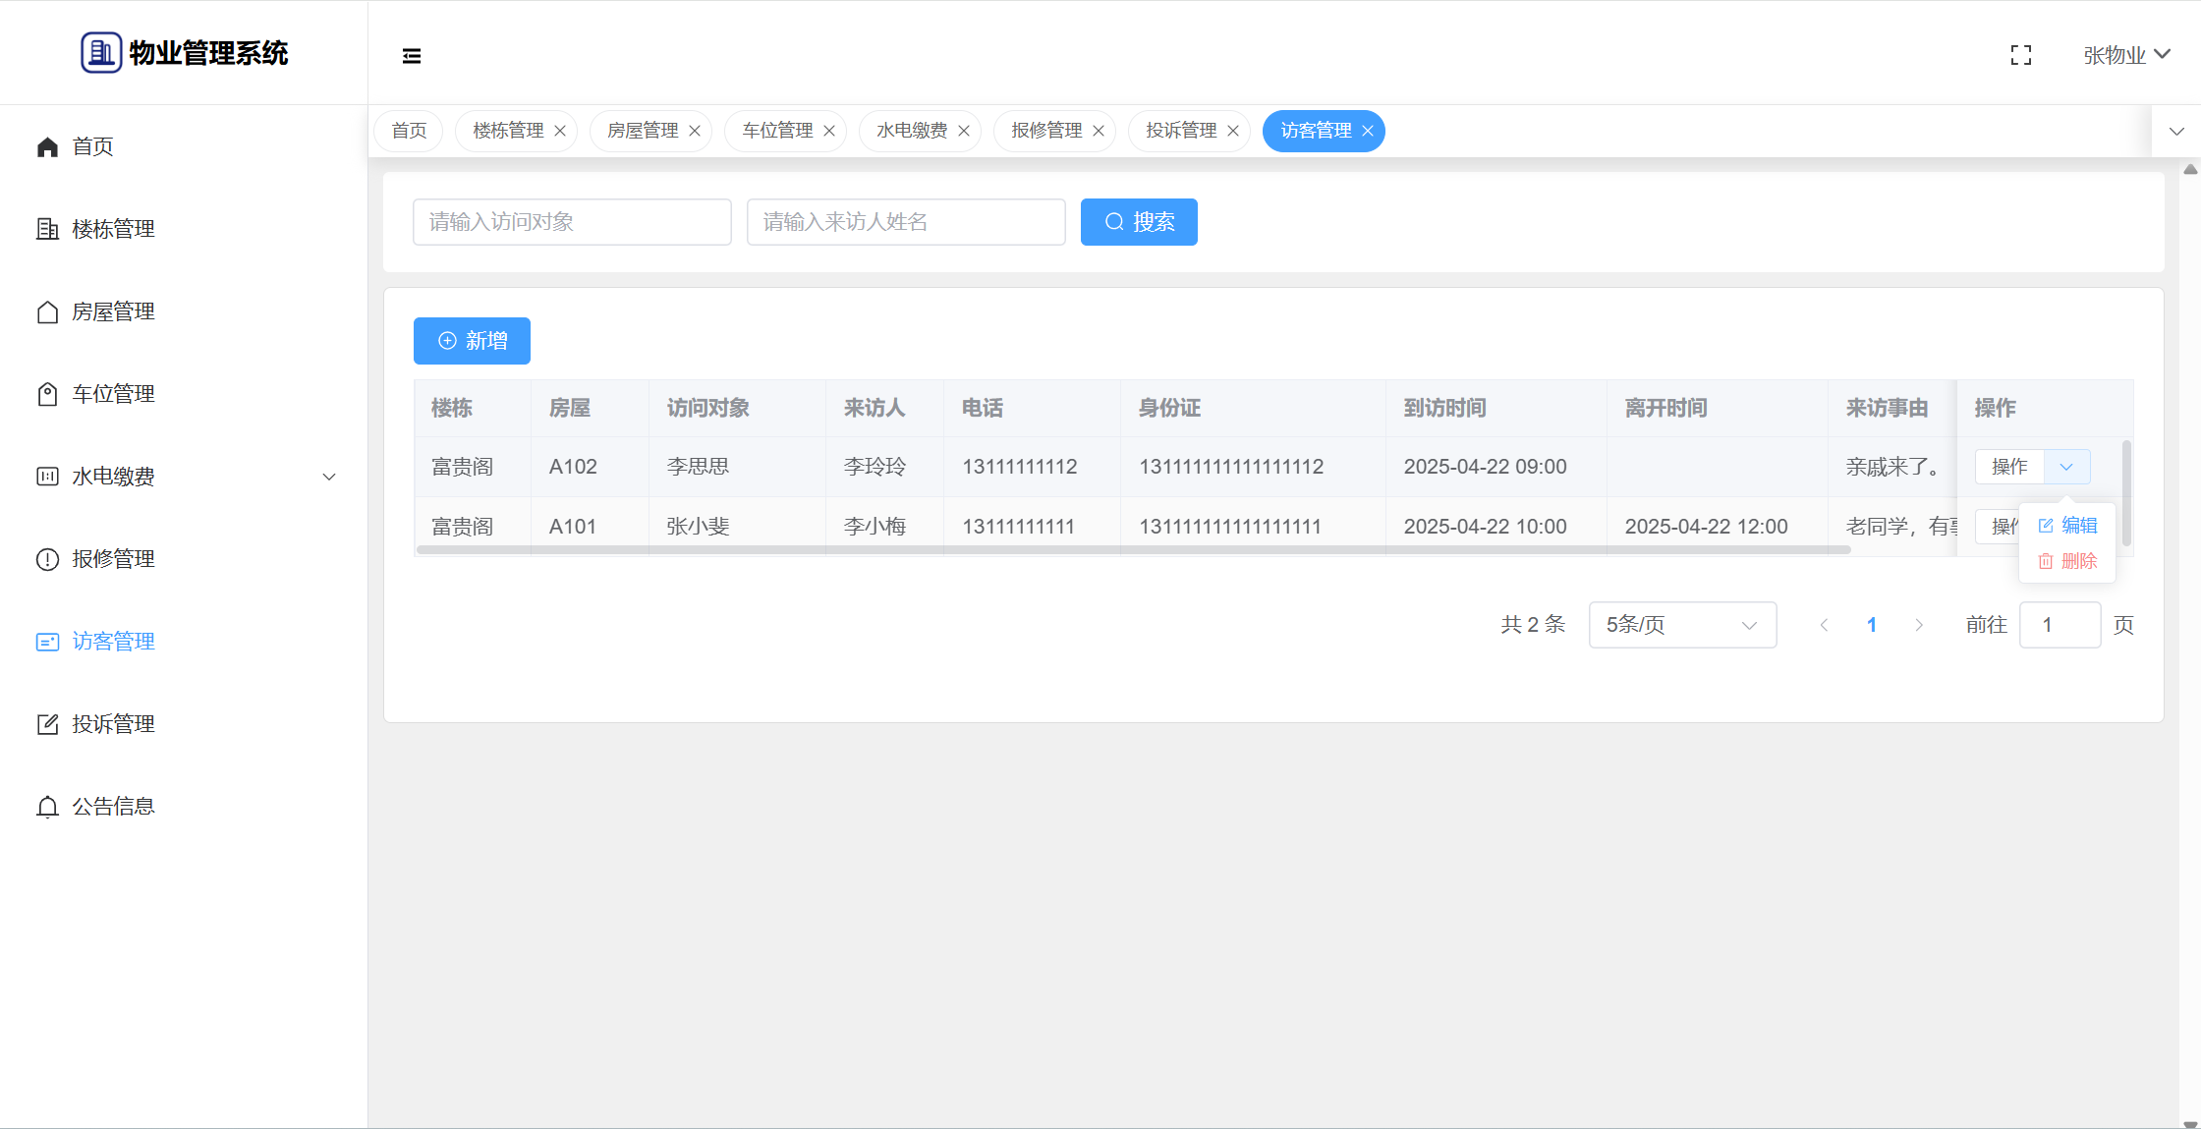Click the bell icon beside 公告信息

47,807
